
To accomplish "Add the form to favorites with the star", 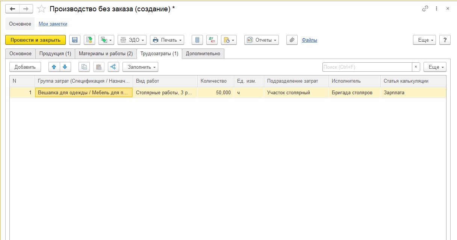I will click(42, 9).
